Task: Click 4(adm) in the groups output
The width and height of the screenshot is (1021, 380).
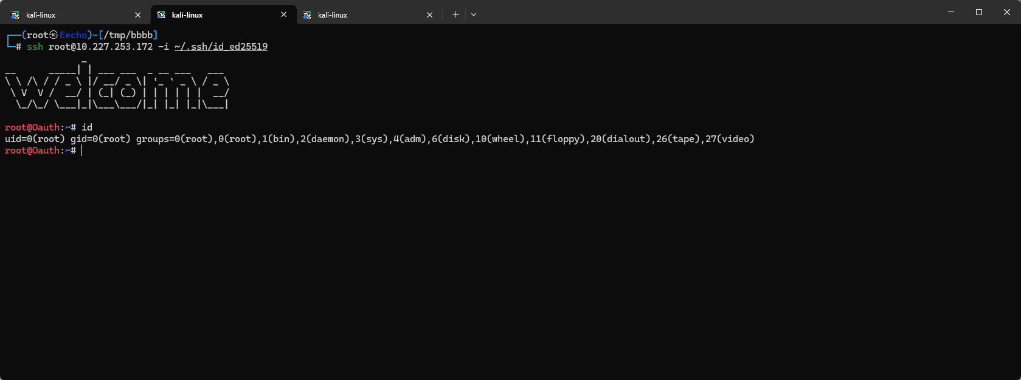Action: click(410, 139)
